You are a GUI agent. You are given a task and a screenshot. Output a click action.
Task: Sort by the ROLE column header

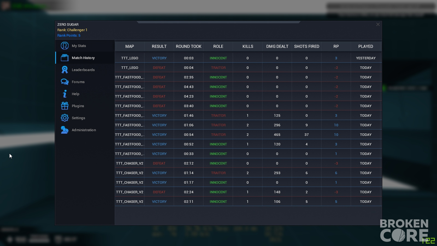[x=218, y=46]
